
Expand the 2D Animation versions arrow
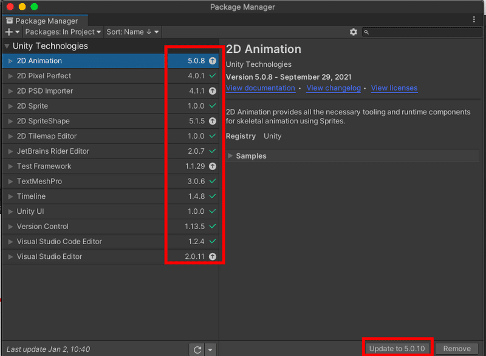(10, 61)
